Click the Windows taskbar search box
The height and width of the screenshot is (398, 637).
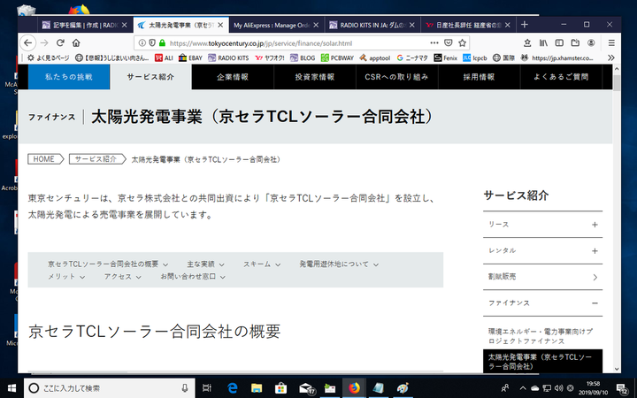tap(106, 388)
